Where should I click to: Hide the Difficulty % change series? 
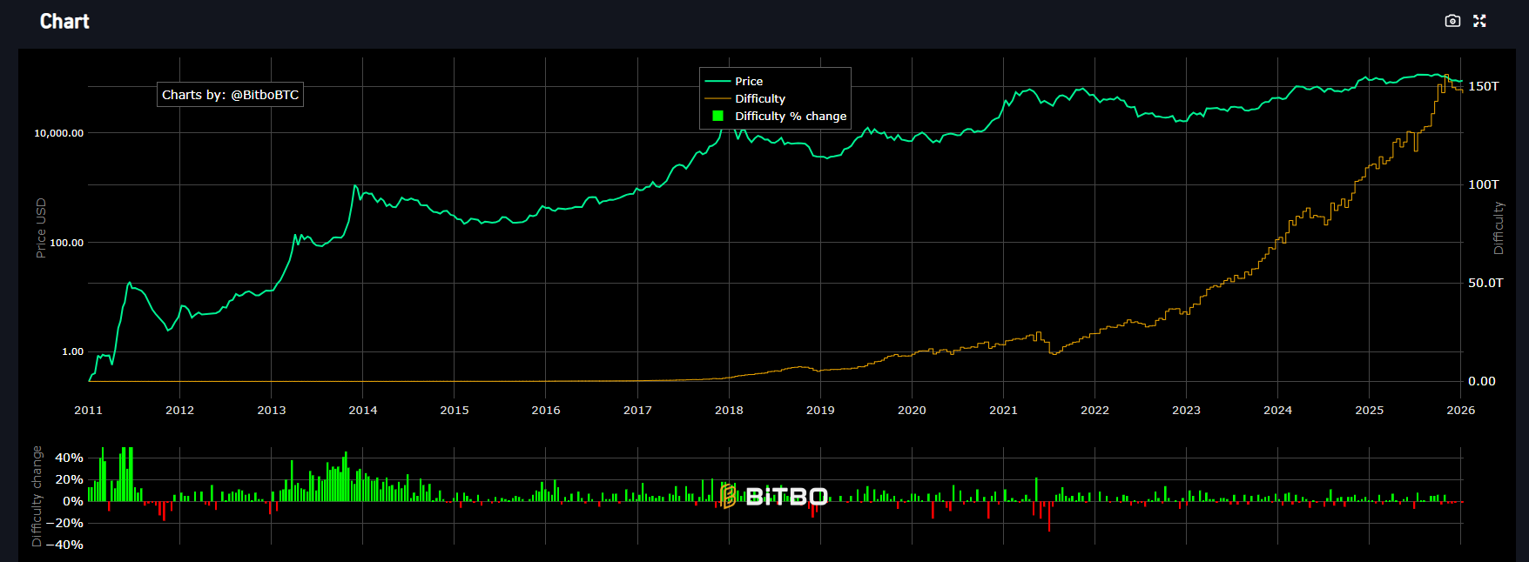coord(790,116)
